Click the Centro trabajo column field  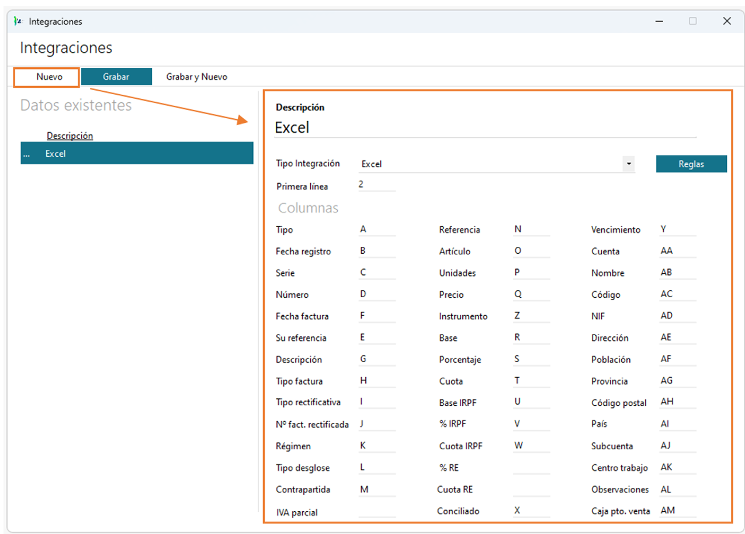point(677,467)
